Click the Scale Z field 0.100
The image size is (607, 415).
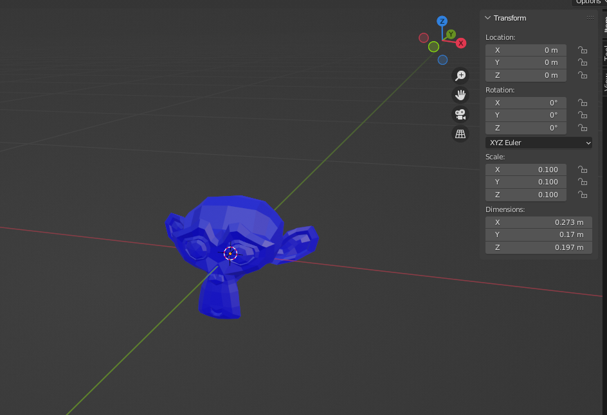click(526, 195)
